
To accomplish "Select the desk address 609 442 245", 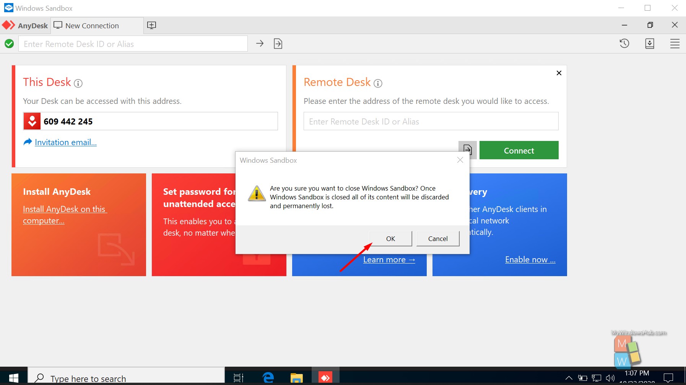I will [68, 121].
